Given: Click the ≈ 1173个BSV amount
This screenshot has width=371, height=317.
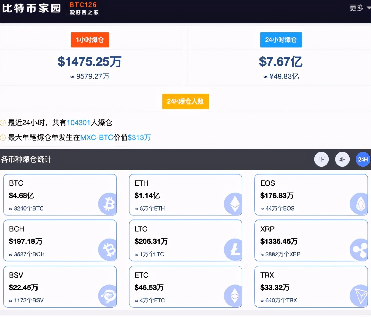Looking at the screenshot, I should pyautogui.click(x=26, y=301).
